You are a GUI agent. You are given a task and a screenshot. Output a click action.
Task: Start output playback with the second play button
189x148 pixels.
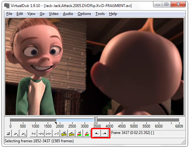(23, 134)
